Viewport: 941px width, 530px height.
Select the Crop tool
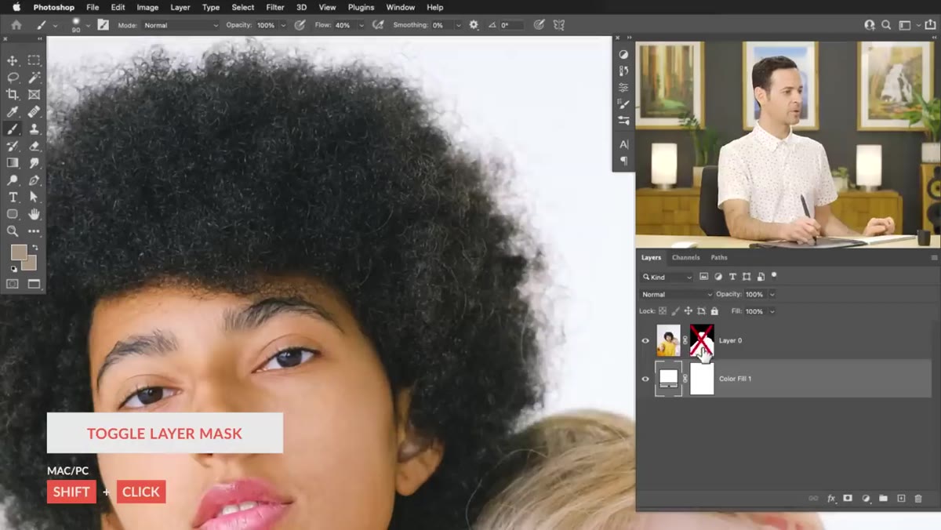[x=13, y=95]
